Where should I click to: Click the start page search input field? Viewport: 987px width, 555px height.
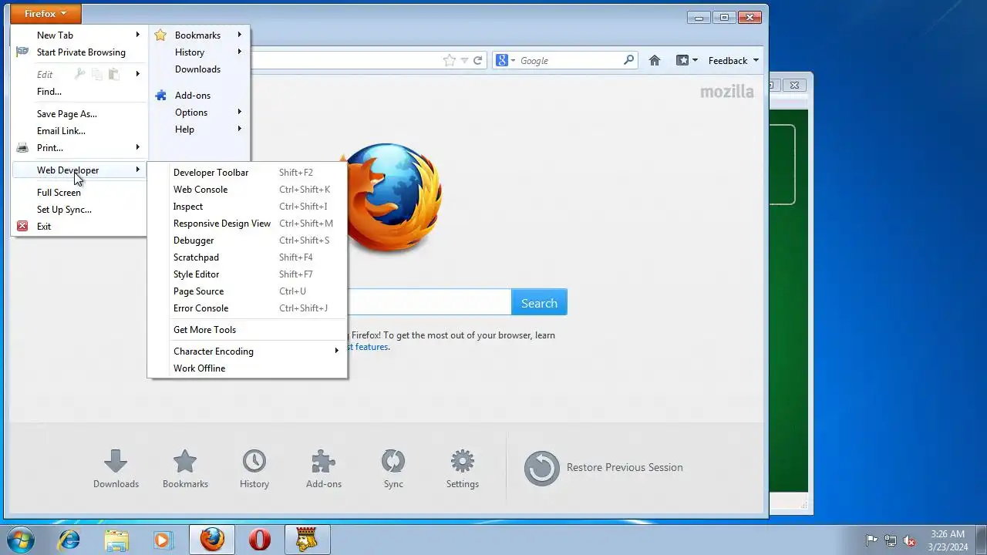point(429,303)
